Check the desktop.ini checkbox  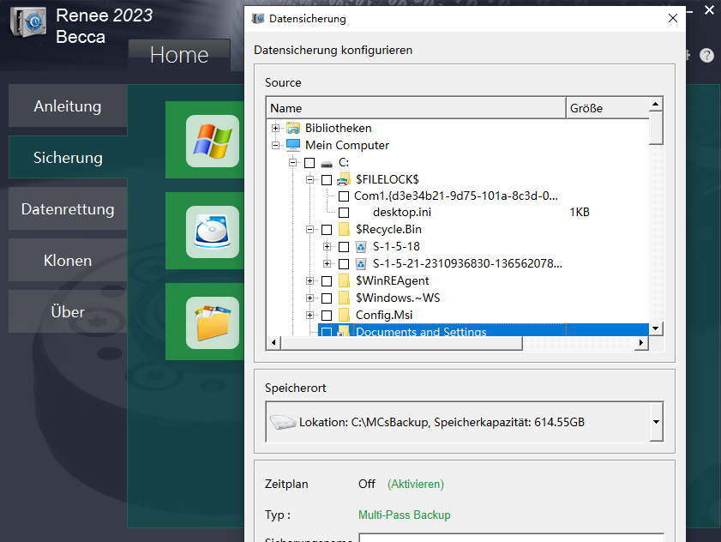pos(344,213)
